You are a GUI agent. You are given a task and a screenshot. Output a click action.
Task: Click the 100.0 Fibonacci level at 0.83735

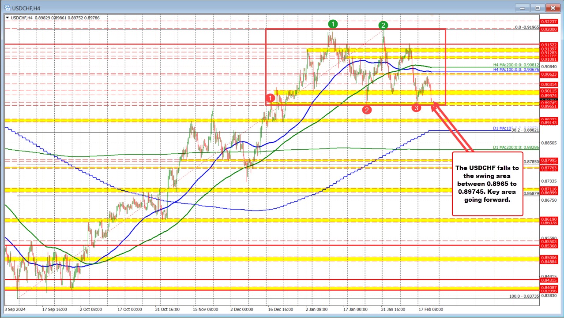(524, 297)
